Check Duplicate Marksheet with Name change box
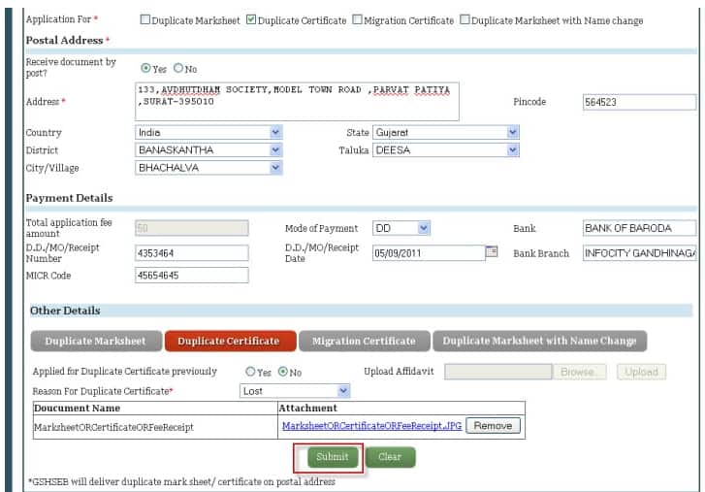Screen dimensions: 705x492 (x=465, y=19)
